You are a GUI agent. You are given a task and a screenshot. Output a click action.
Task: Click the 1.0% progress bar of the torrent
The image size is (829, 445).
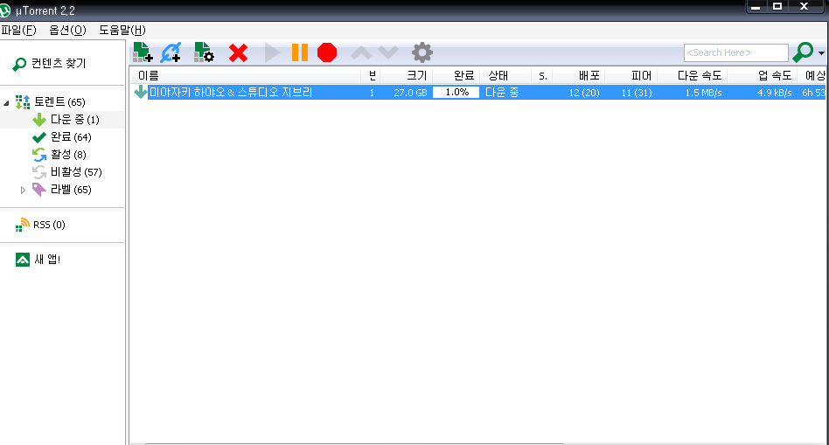(x=456, y=93)
